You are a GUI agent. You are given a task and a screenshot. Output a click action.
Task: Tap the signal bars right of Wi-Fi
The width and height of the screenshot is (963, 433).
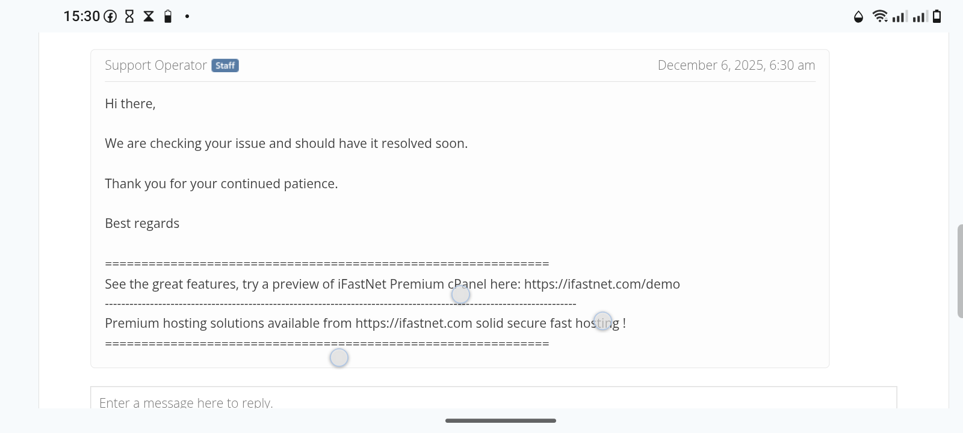900,17
